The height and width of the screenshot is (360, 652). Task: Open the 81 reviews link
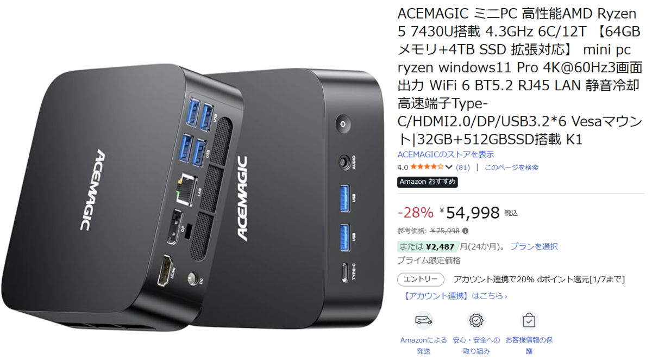point(463,167)
